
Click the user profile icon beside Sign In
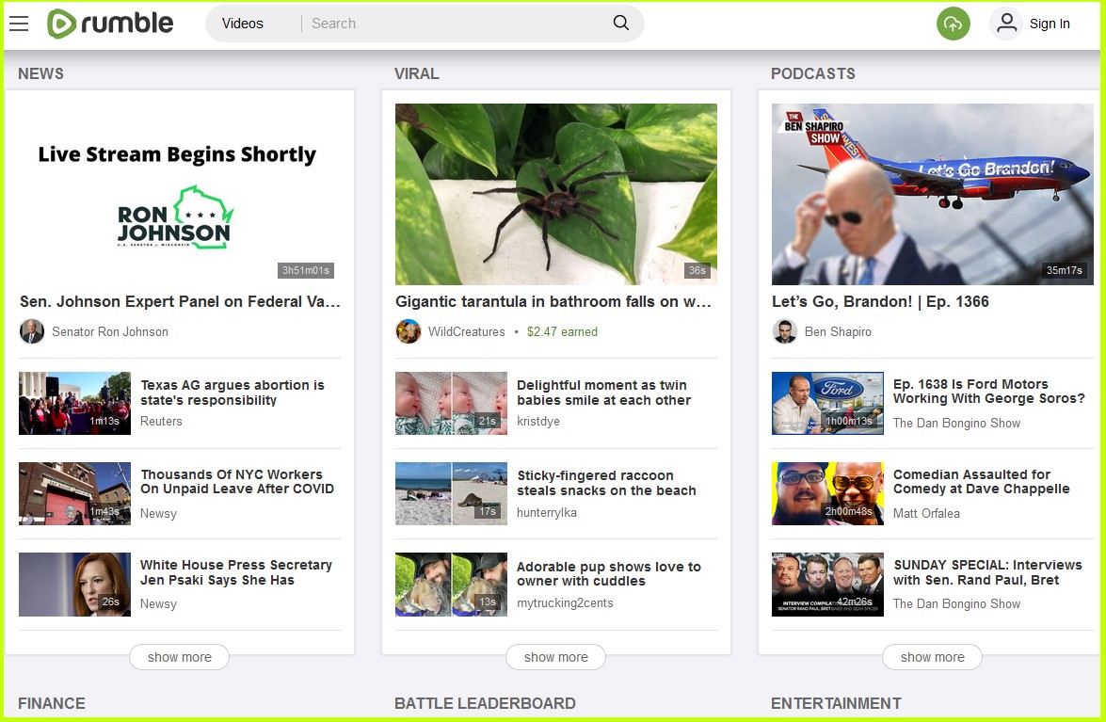tap(1005, 24)
